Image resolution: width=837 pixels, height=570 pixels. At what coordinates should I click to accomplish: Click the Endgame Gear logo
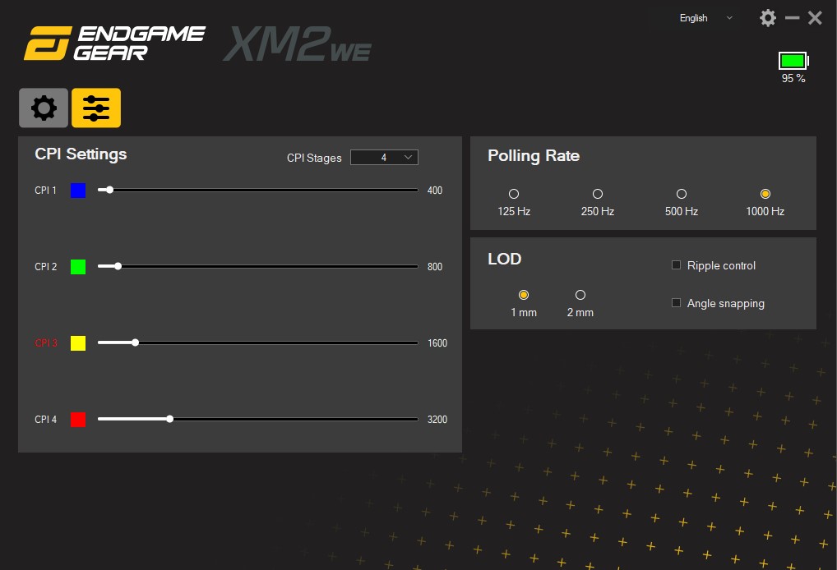114,44
